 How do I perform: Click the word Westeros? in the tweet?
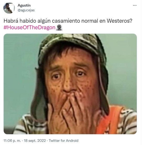pos(119,21)
